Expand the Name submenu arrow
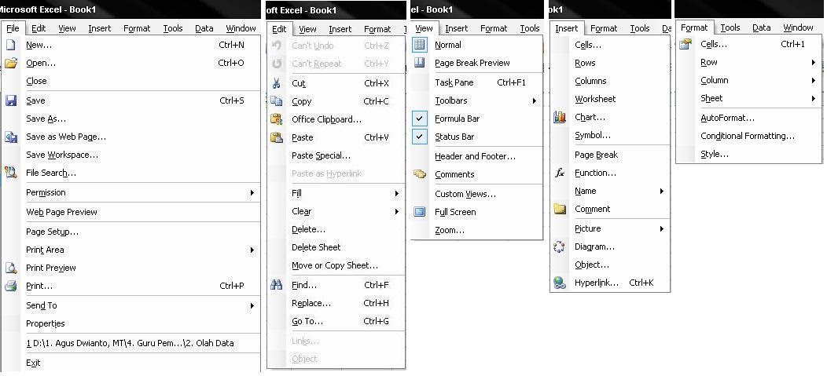This screenshot has height=376, width=827. point(661,192)
